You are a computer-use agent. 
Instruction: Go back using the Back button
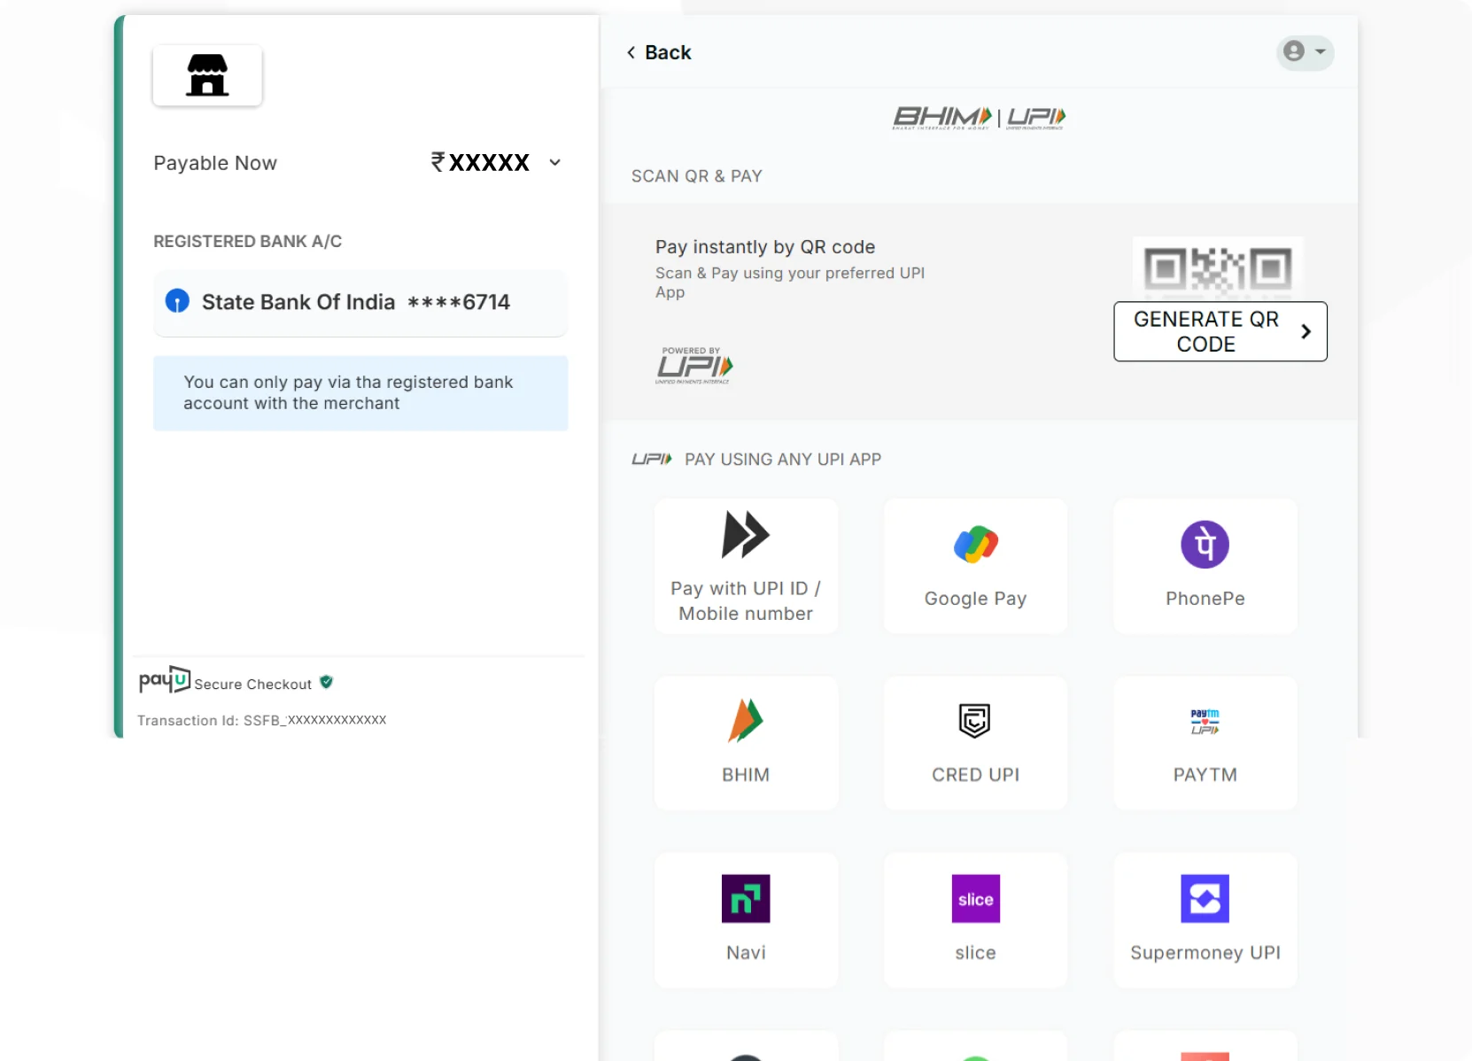659,52
